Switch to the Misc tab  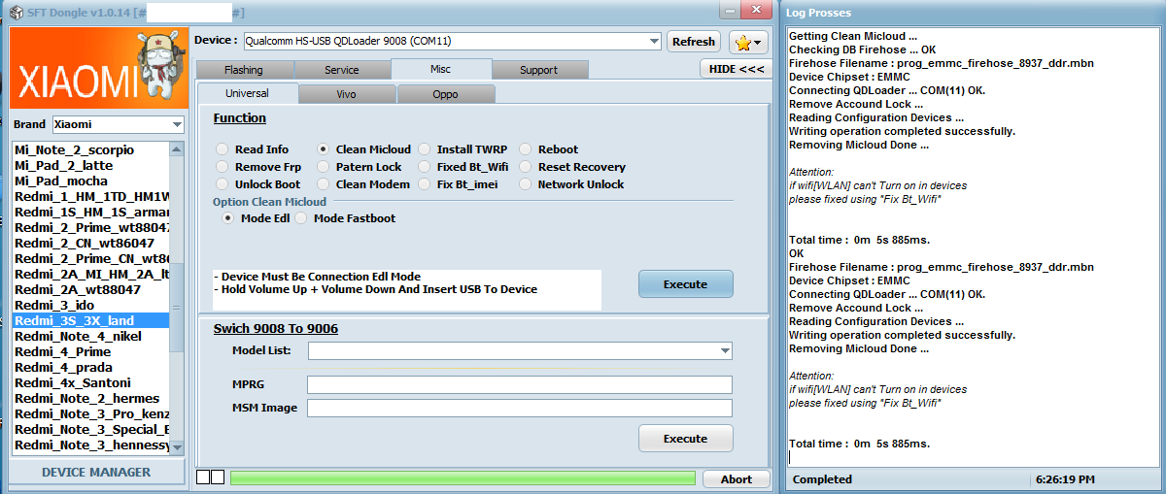(x=441, y=69)
